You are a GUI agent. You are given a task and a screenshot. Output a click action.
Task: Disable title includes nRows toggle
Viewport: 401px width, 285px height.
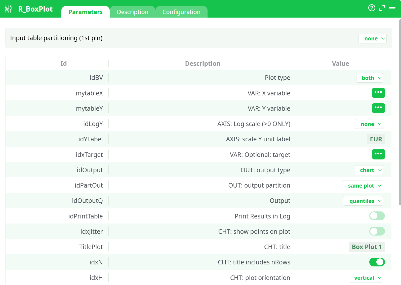377,262
